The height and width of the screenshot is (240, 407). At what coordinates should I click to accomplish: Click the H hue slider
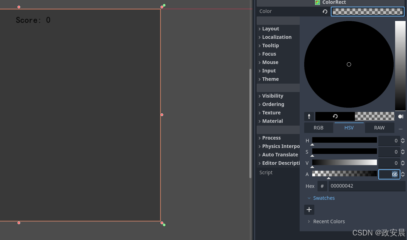(344, 140)
